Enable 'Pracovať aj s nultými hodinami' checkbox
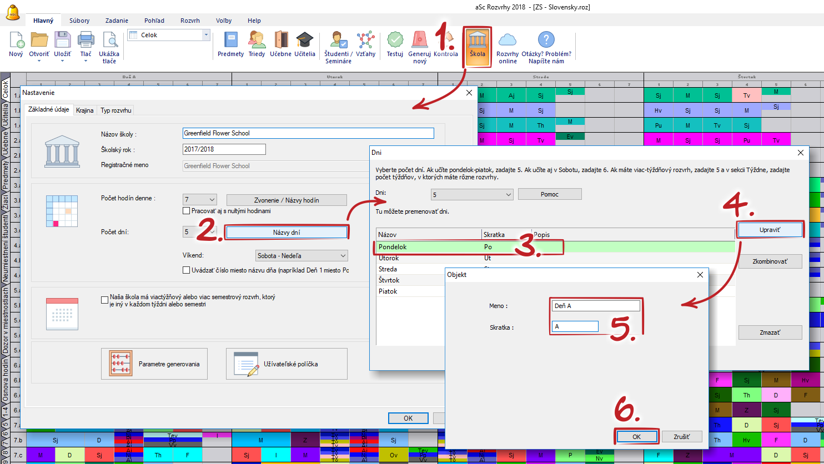 click(187, 211)
